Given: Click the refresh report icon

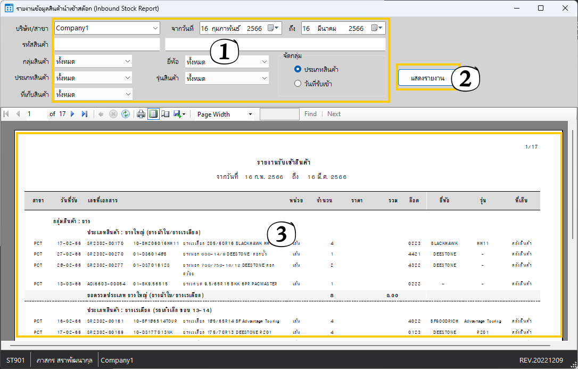Looking at the screenshot, I should [126, 114].
